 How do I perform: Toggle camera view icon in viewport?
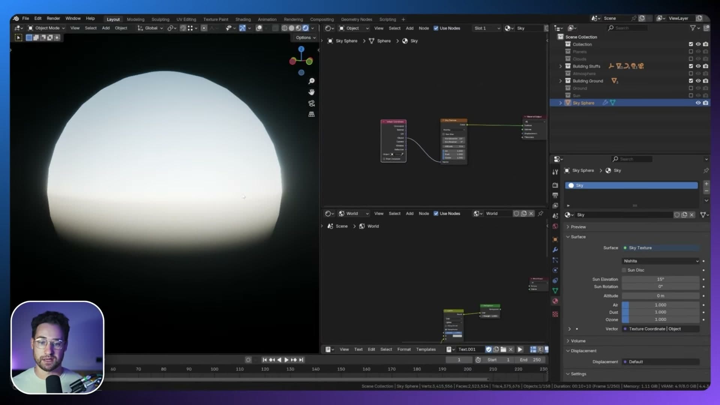[311, 103]
